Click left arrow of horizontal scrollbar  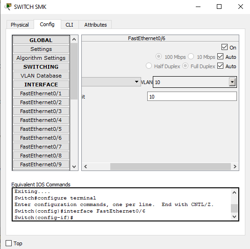tap(86, 167)
